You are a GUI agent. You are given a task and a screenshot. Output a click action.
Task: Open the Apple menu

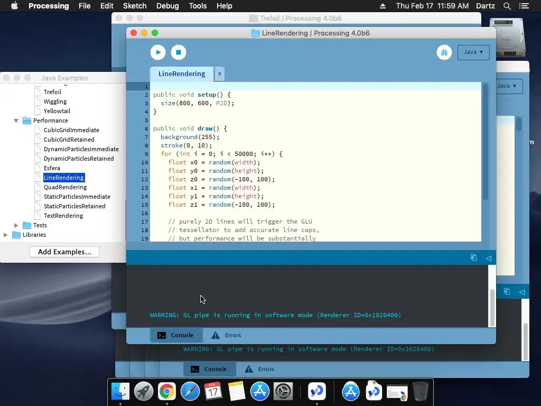click(14, 6)
